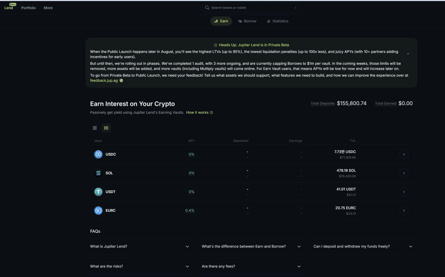The width and height of the screenshot is (445, 277).
Task: Click the SOL token icon
Action: point(98,173)
